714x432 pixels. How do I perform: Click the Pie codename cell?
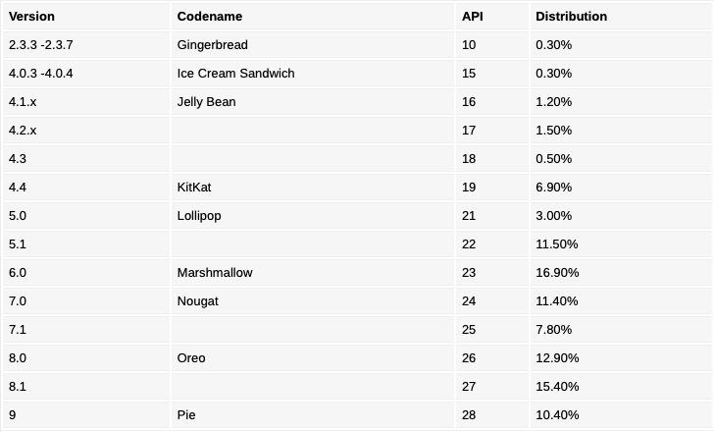tap(186, 415)
